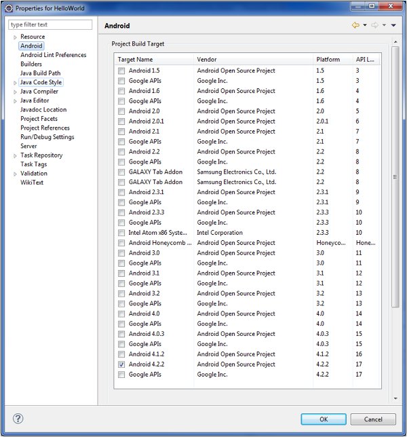Sort by Vendor column header
Viewport: 407px width, 437px height.
tap(254, 59)
